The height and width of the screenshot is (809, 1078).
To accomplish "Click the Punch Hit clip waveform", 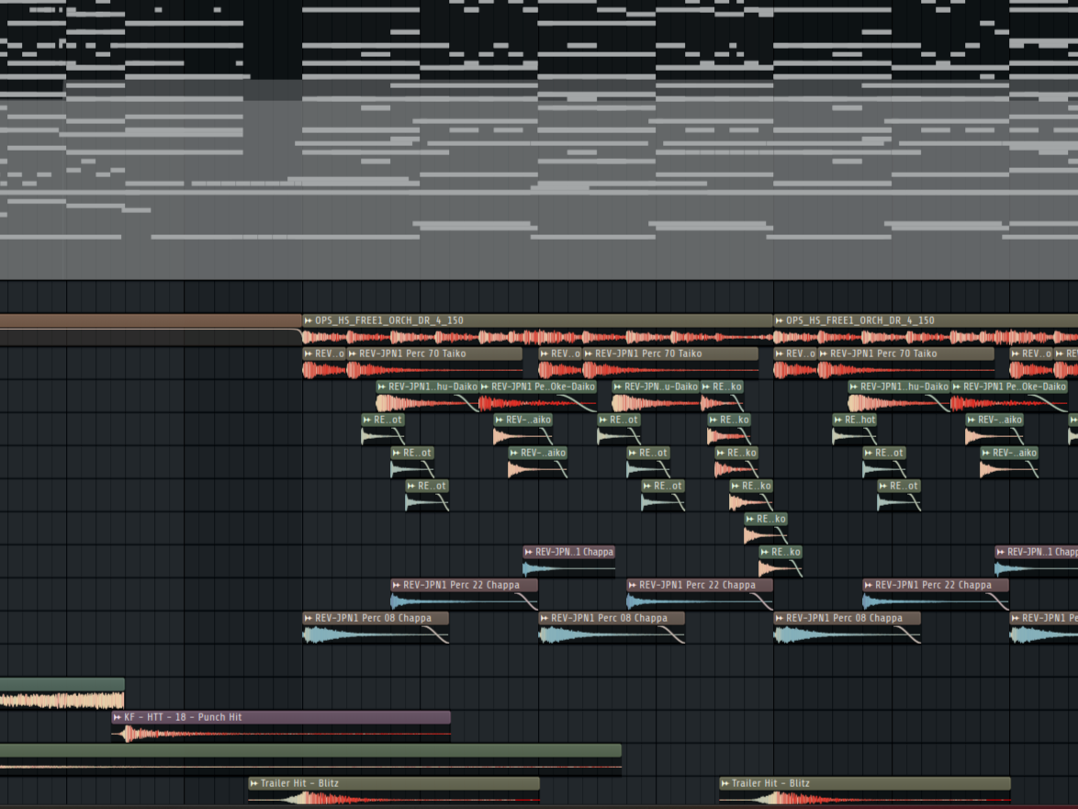I will (x=281, y=734).
